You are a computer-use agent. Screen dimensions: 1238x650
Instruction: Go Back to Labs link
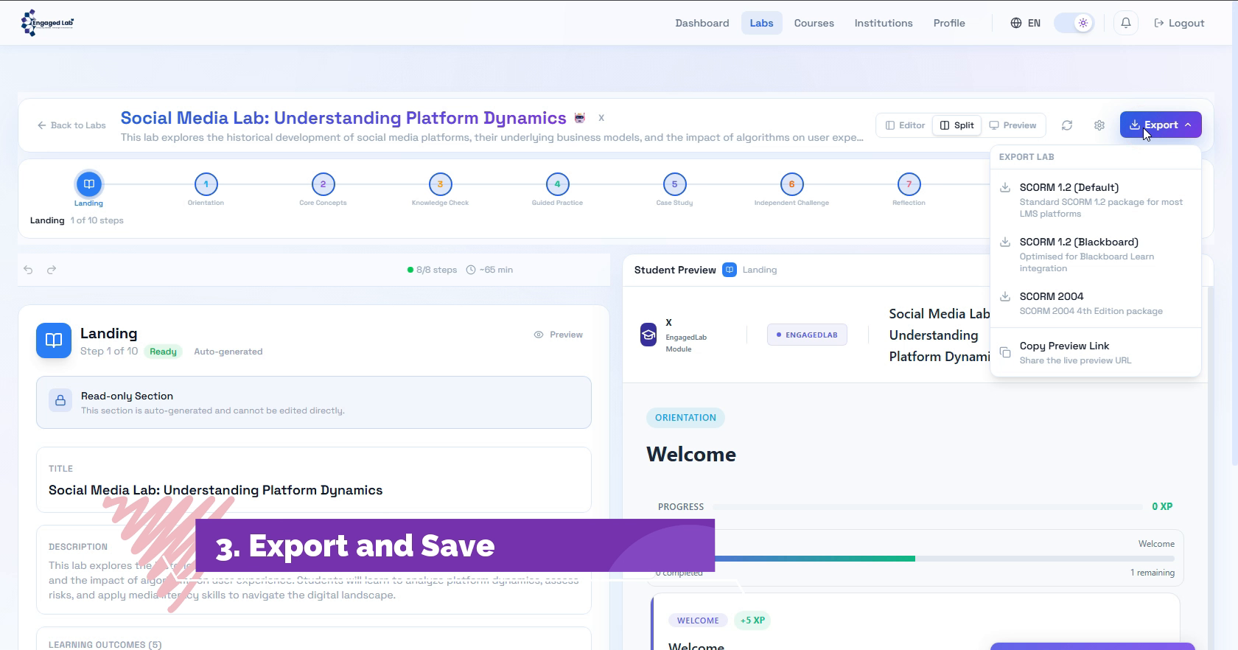click(x=71, y=125)
